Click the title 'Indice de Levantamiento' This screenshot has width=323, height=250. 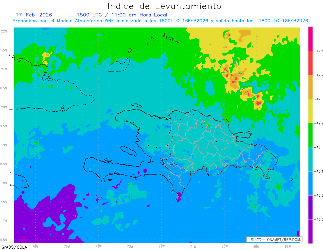[164, 6]
